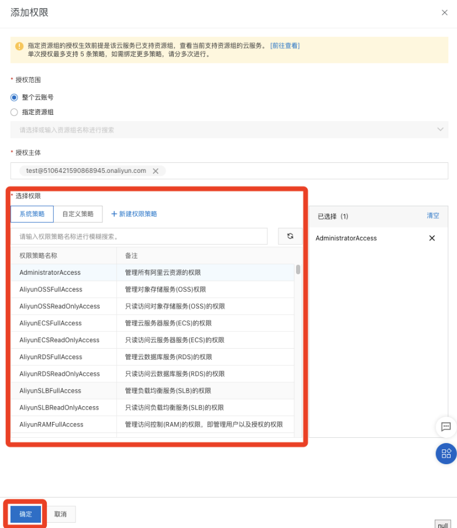The image size is (457, 528).
Task: Click the 确定 button
Action: tap(26, 514)
